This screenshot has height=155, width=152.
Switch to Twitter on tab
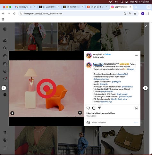click(x=73, y=7)
